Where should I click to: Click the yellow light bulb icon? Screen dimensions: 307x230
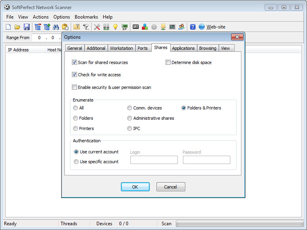(115, 27)
